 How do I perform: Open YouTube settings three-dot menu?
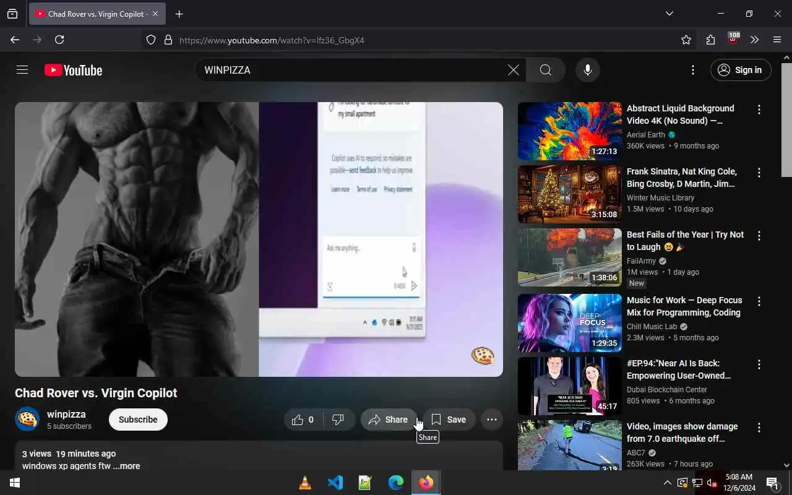pyautogui.click(x=693, y=70)
